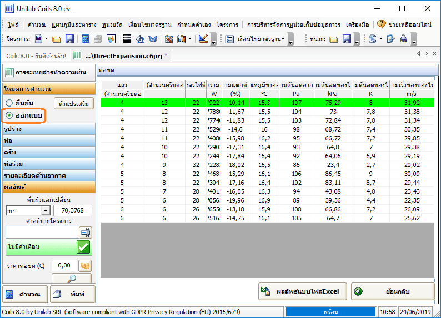This screenshot has height=318, width=441.
Task: Click the calculator icon in top toolbar
Action: click(x=86, y=39)
